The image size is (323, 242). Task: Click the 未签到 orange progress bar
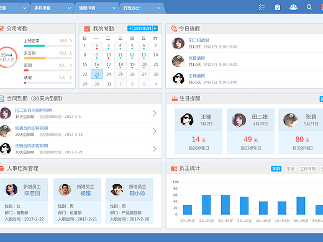(x=35, y=58)
